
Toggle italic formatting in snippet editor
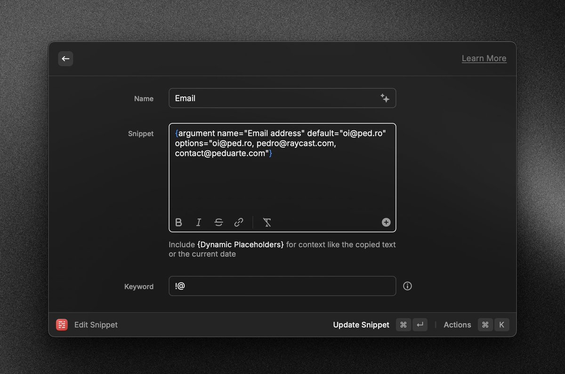[x=198, y=223]
